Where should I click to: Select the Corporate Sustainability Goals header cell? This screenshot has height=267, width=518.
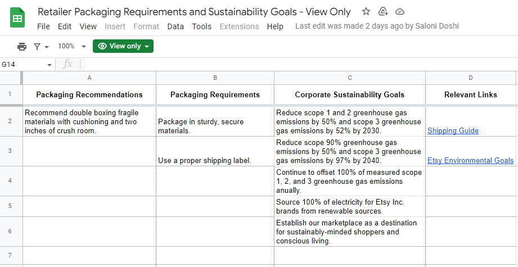(350, 95)
